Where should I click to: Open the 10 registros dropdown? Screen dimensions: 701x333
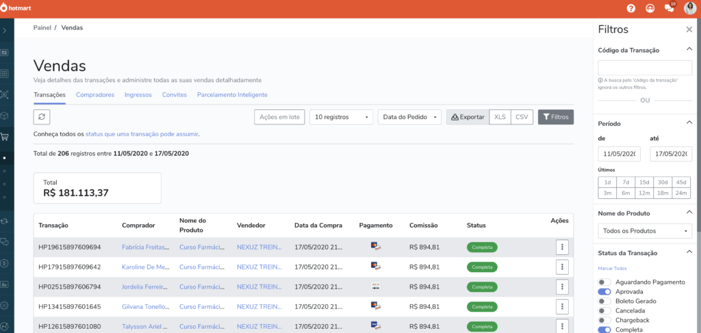[341, 117]
